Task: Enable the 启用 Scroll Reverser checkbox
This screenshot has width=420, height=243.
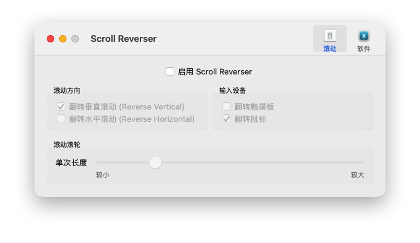Action: point(170,71)
